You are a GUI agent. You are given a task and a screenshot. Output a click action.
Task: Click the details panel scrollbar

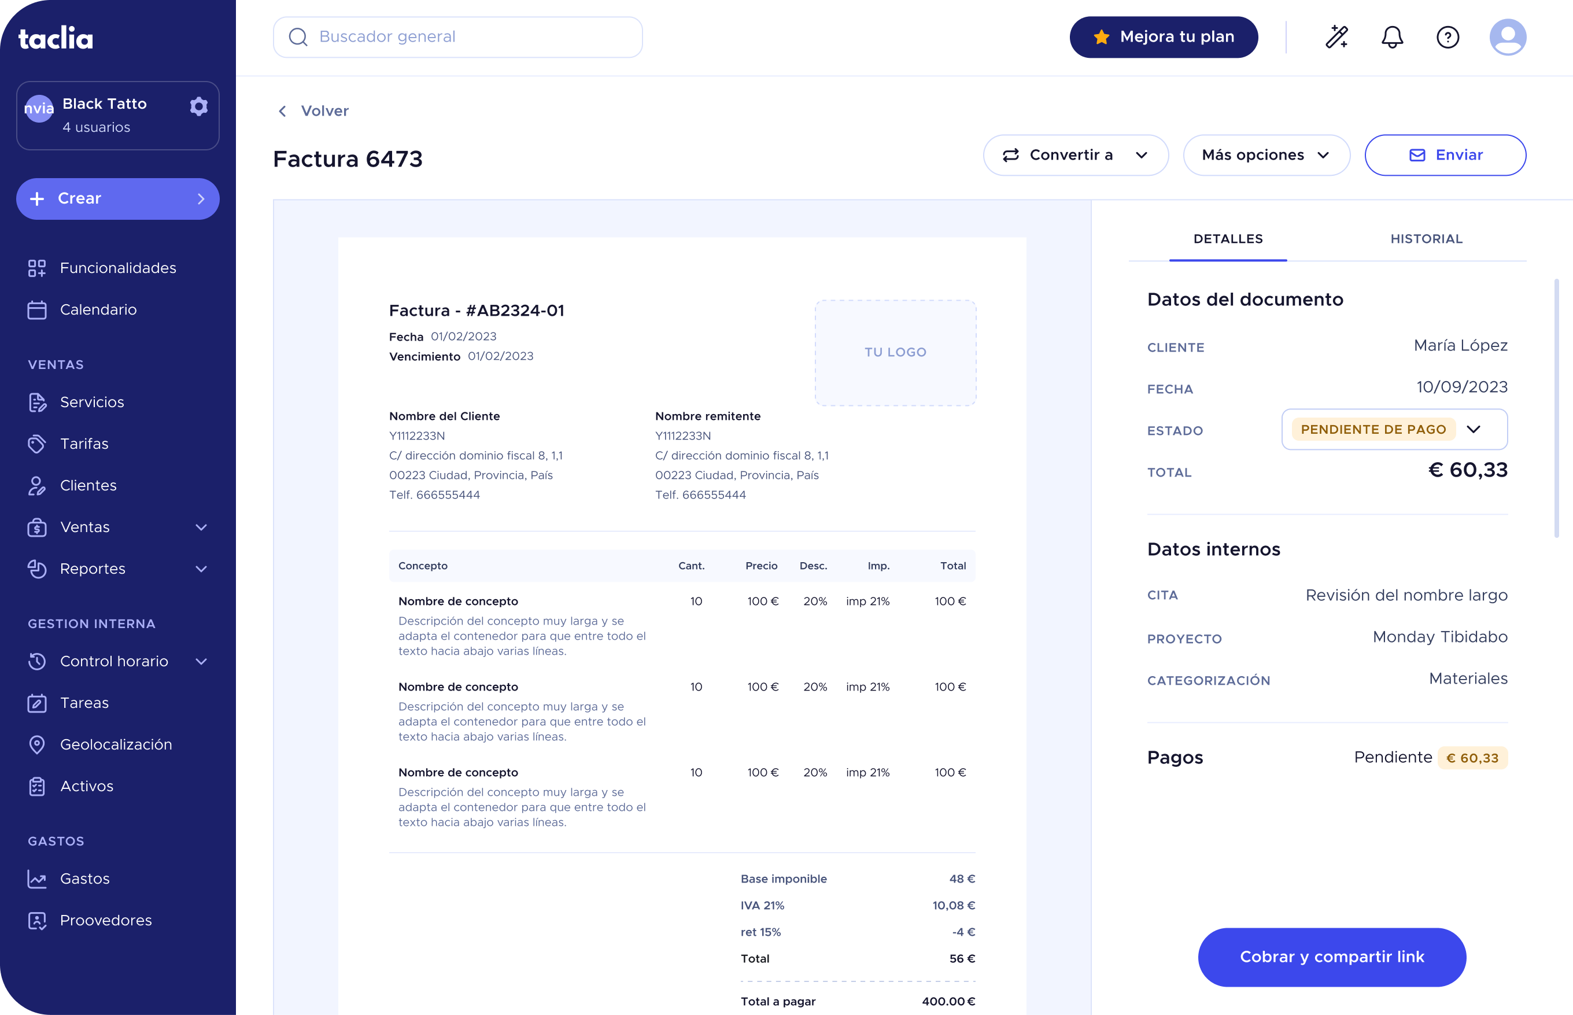coord(1557,409)
